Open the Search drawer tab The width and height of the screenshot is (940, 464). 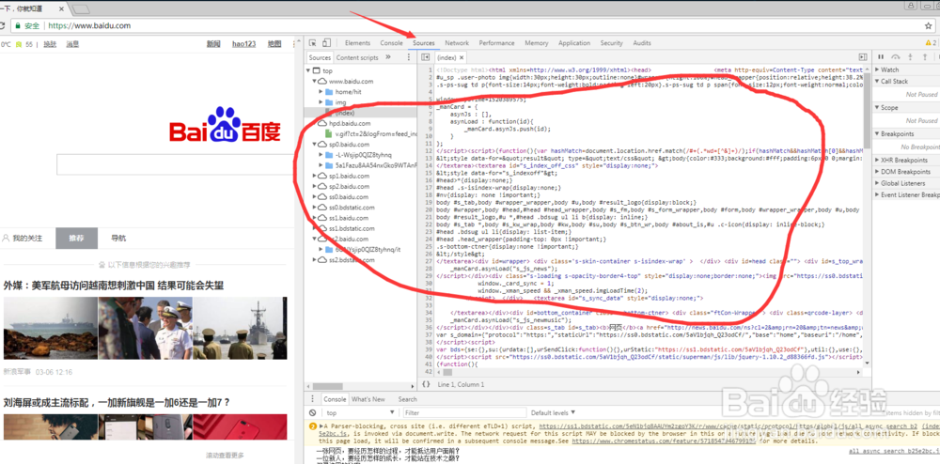[407, 399]
